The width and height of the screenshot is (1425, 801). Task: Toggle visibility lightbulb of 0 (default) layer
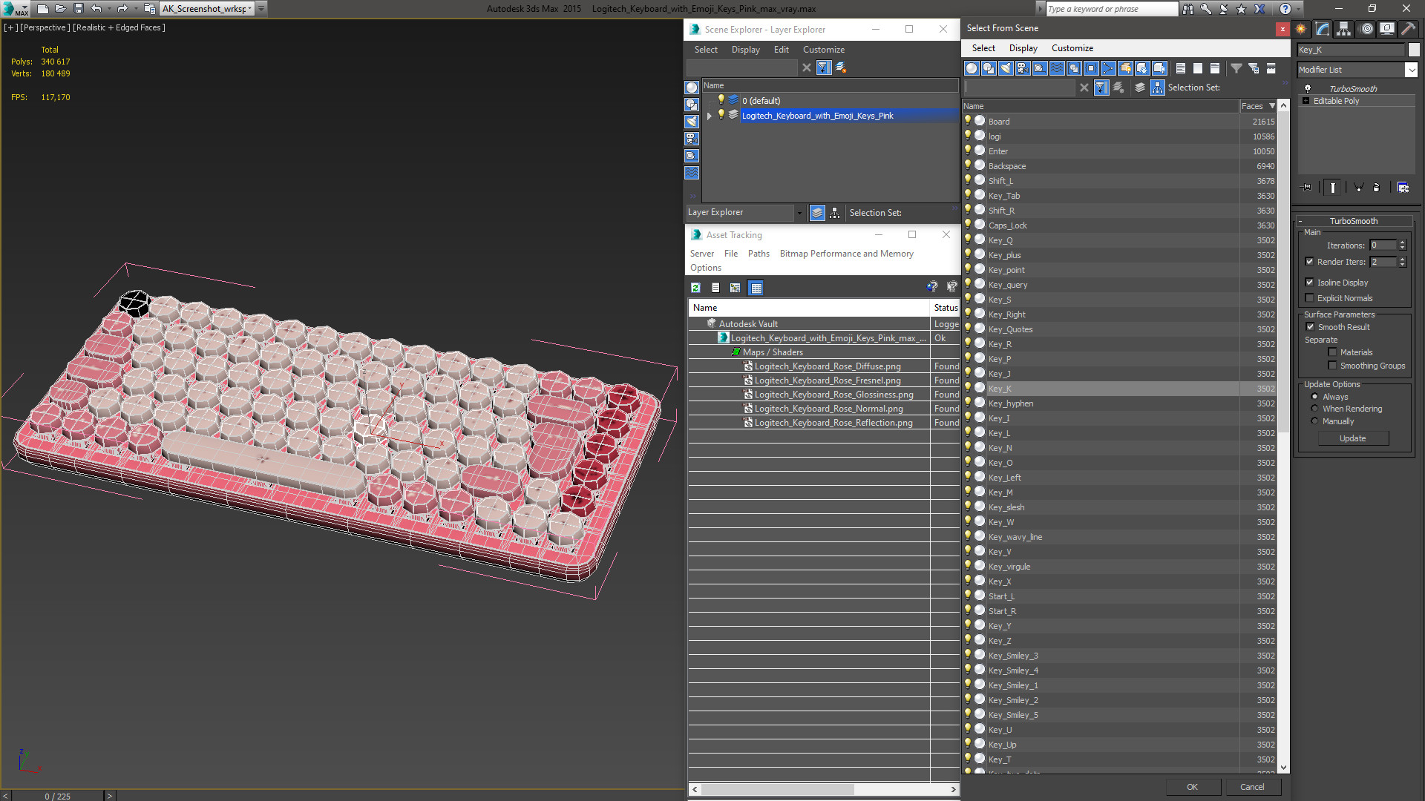(721, 100)
